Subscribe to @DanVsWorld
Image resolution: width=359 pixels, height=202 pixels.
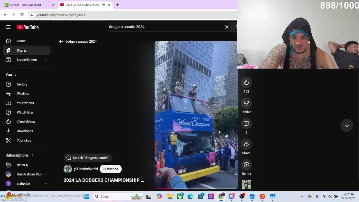pos(111,169)
